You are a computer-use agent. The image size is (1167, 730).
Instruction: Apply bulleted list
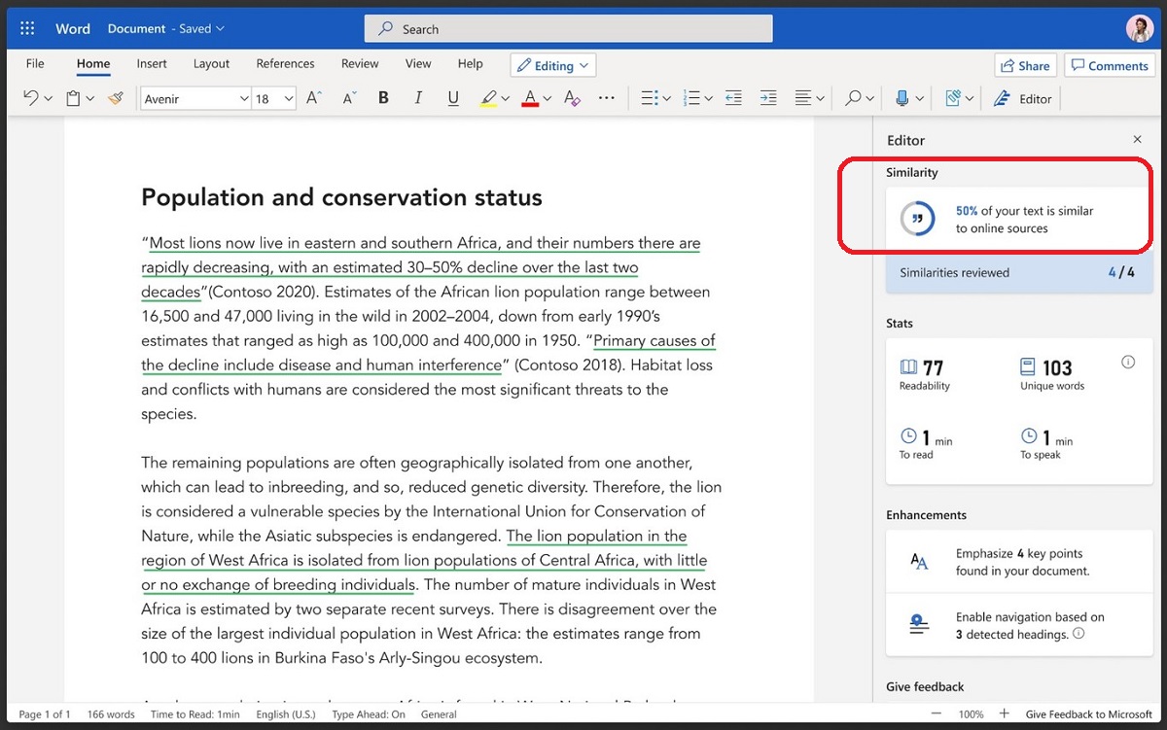650,98
